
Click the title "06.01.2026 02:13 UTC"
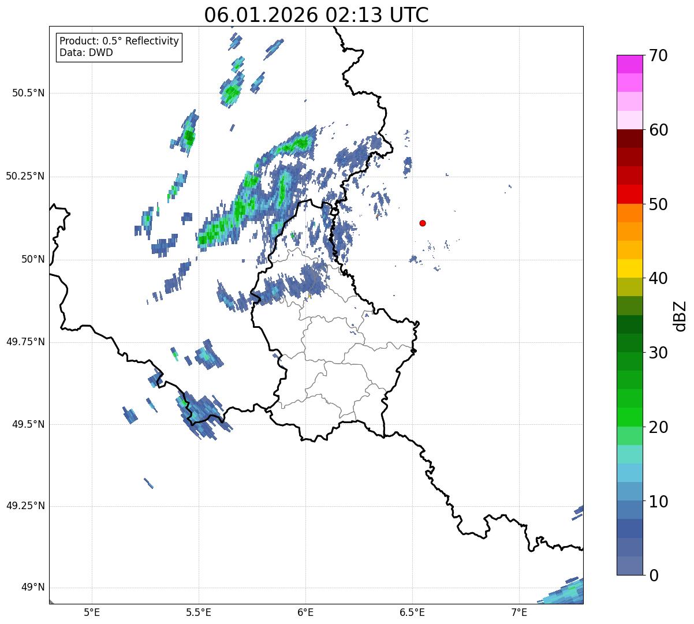[316, 14]
